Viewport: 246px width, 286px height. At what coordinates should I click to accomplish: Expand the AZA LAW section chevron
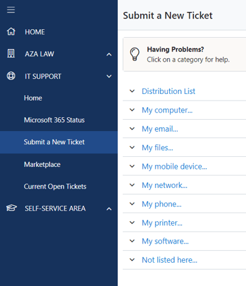[109, 54]
